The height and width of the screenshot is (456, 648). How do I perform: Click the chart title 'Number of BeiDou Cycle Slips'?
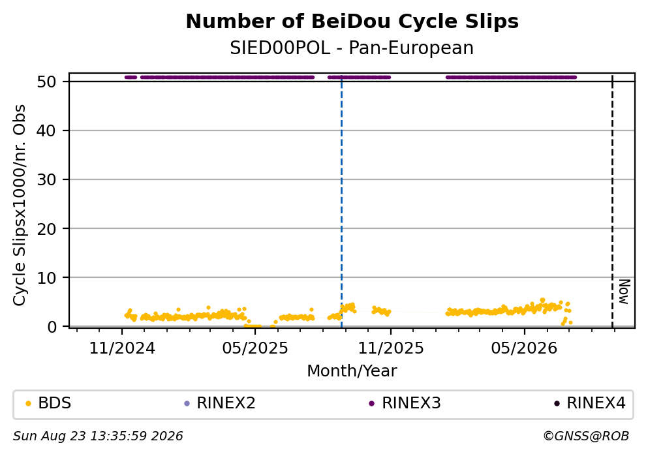point(352,22)
